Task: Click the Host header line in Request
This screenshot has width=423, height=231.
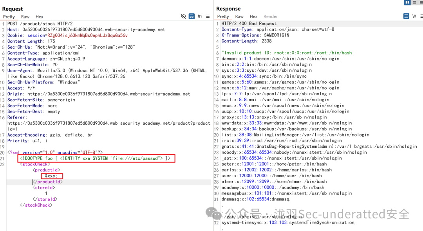Action: [86, 30]
